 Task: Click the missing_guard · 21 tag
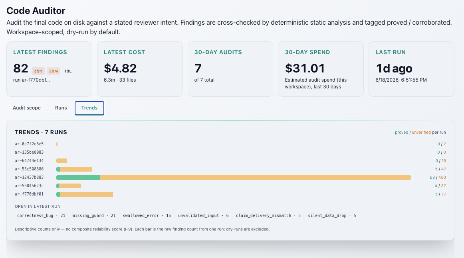(x=94, y=216)
